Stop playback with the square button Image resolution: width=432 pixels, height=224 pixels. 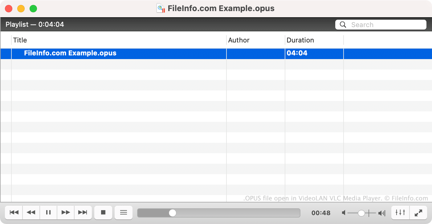(103, 212)
